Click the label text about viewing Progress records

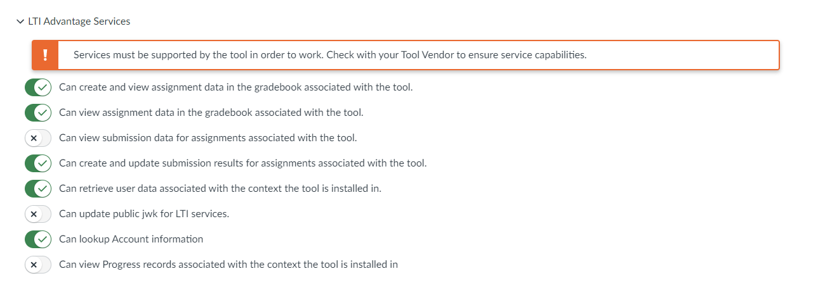[228, 265]
